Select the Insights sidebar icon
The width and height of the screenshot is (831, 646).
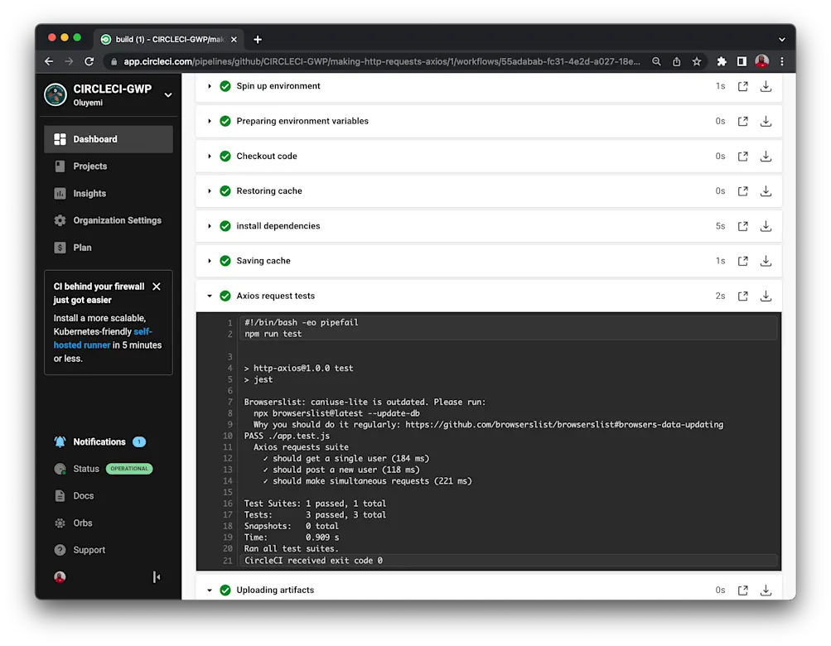pyautogui.click(x=58, y=193)
